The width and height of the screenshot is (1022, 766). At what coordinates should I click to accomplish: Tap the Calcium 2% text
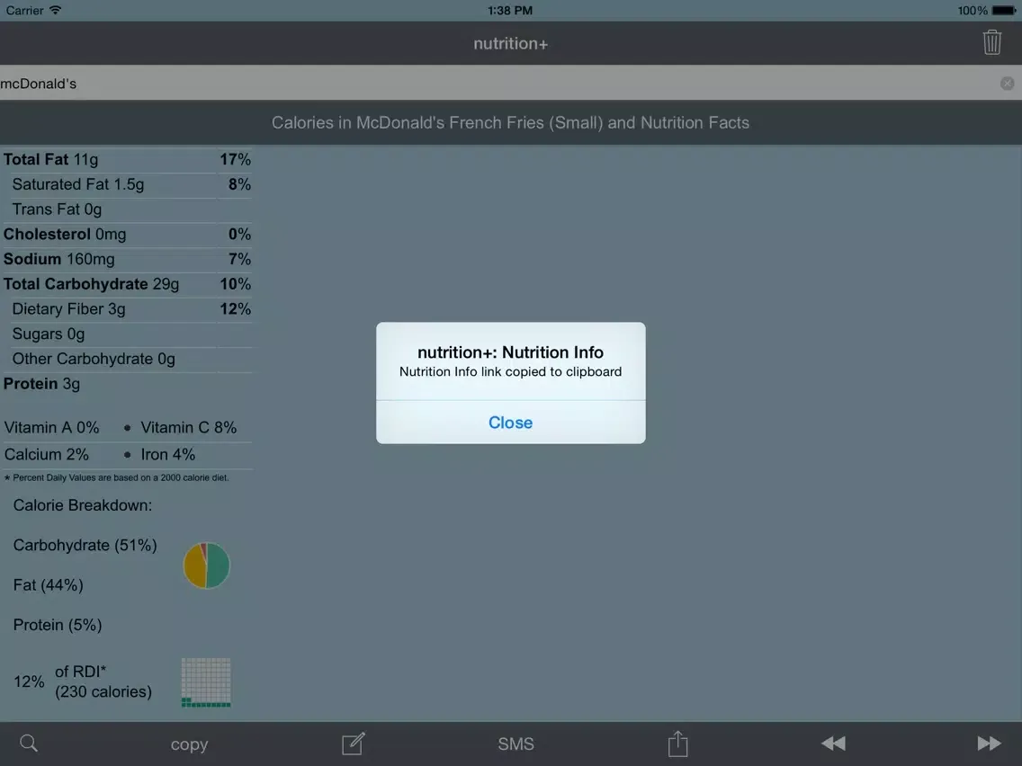46,455
